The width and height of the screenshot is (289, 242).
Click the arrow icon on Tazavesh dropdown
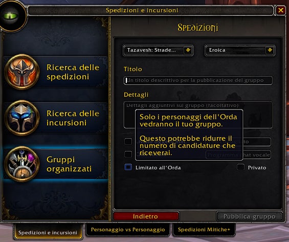click(188, 50)
